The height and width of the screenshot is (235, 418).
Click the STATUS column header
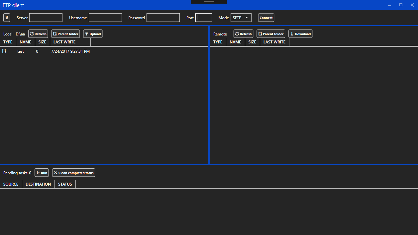coord(65,184)
